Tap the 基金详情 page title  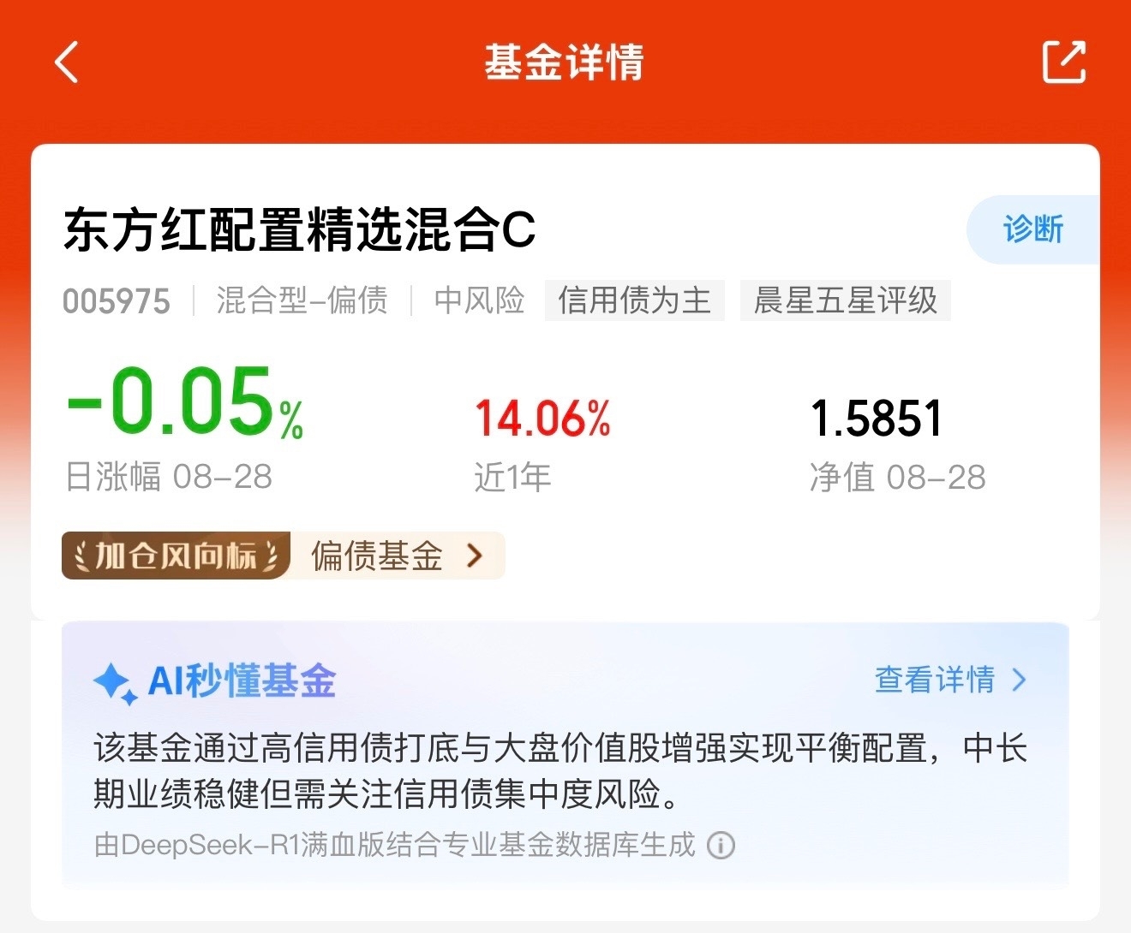click(564, 62)
